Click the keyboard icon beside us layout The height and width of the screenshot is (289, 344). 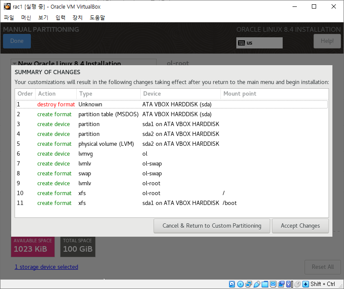click(241, 43)
